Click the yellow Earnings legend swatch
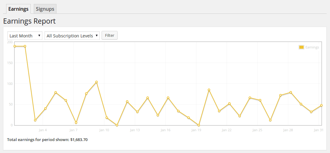The image size is (330, 153). click(301, 47)
